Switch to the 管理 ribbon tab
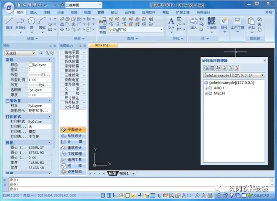Viewport: 277px width, 201px height. click(101, 12)
